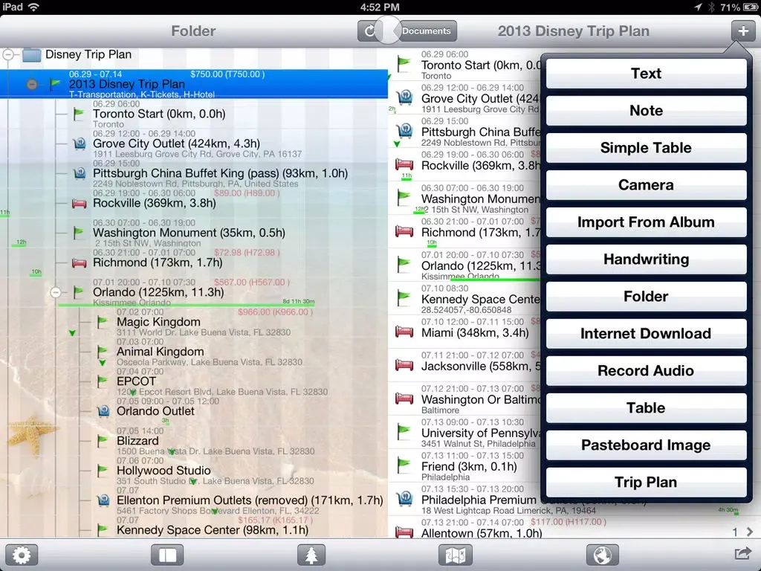761x571 pixels.
Task: Choose Trip Plan from the add menu
Action: (646, 482)
